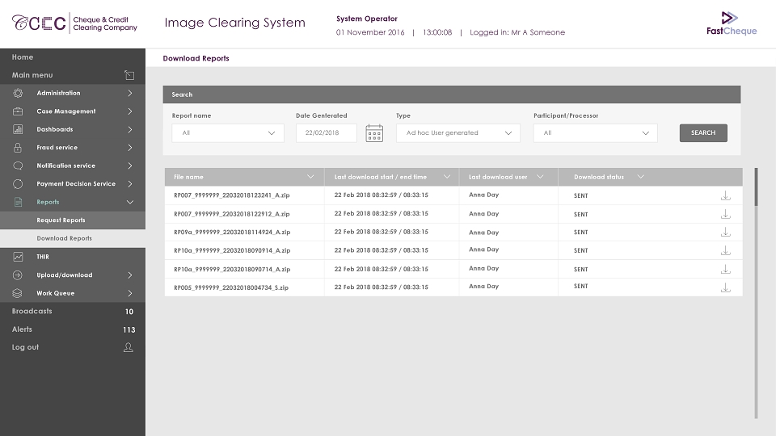Click the Administration gear icon
This screenshot has width=776, height=436.
click(18, 93)
